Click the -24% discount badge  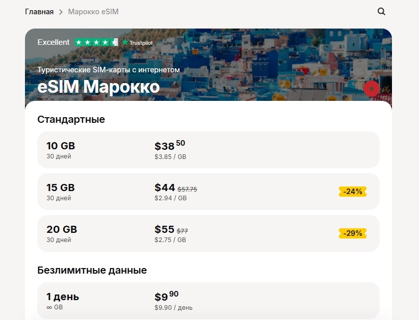(x=353, y=192)
